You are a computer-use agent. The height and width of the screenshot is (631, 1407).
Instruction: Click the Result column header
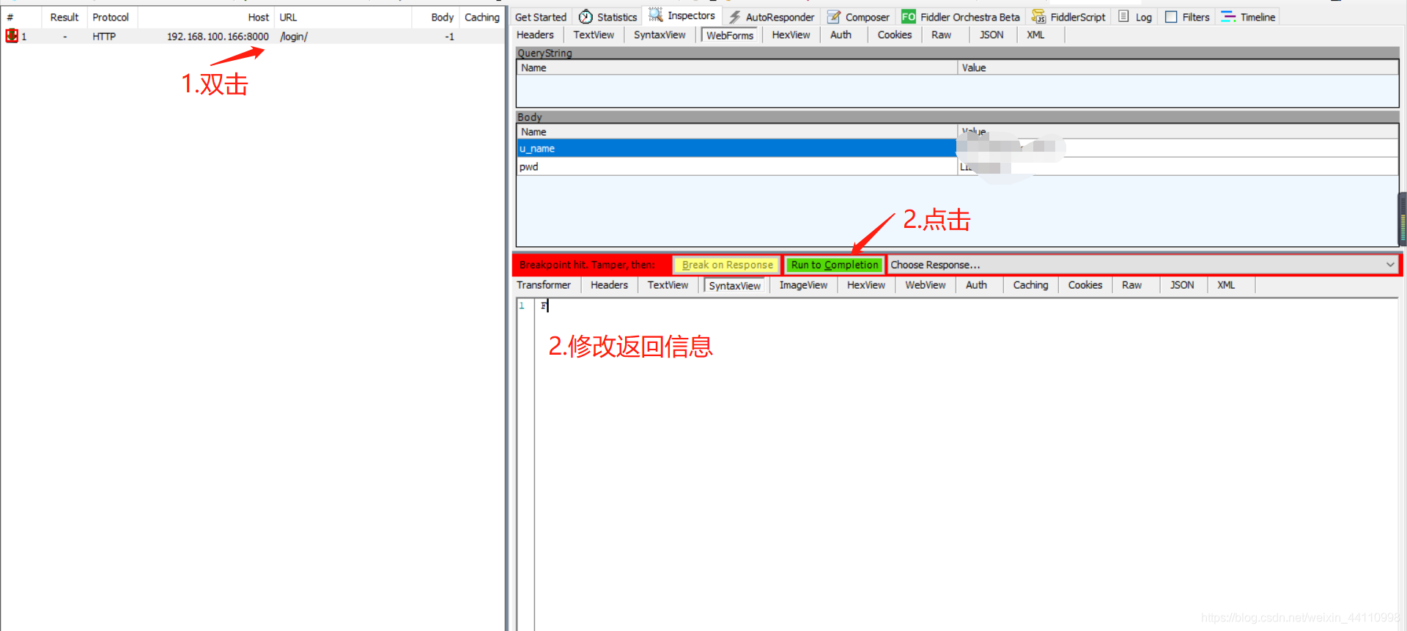pos(64,17)
